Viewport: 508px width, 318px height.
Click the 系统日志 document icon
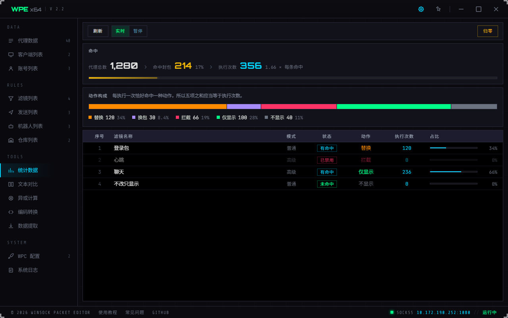pyautogui.click(x=11, y=270)
